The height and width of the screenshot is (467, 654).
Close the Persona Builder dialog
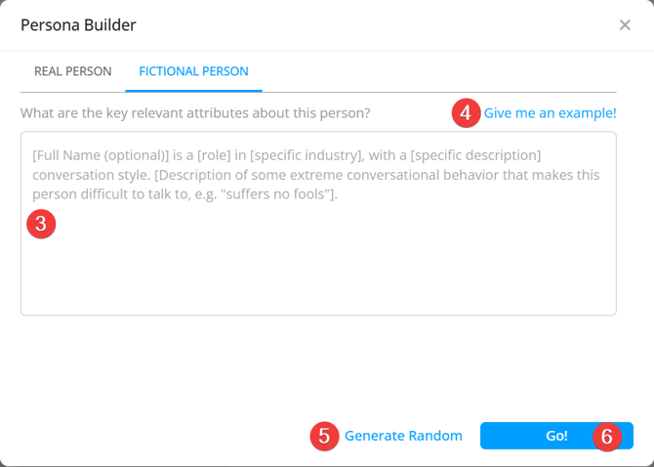tap(625, 25)
